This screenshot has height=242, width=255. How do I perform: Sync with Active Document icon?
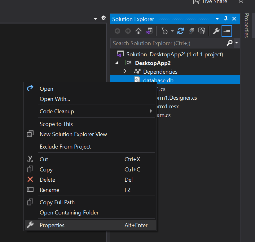(181, 31)
